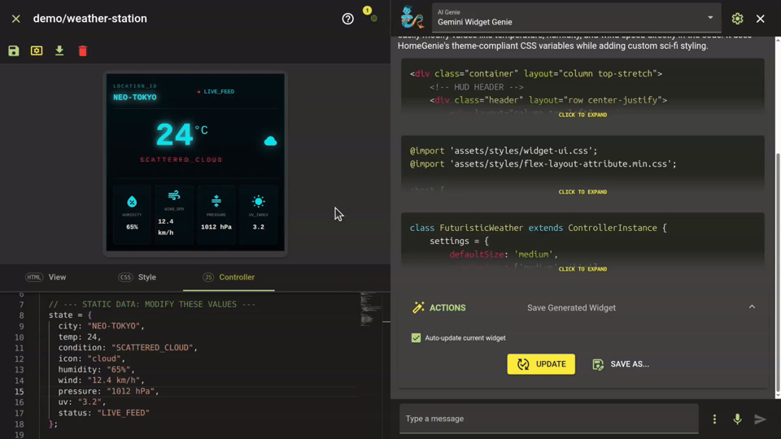
Task: Open the chat more options menu
Action: pyautogui.click(x=714, y=419)
